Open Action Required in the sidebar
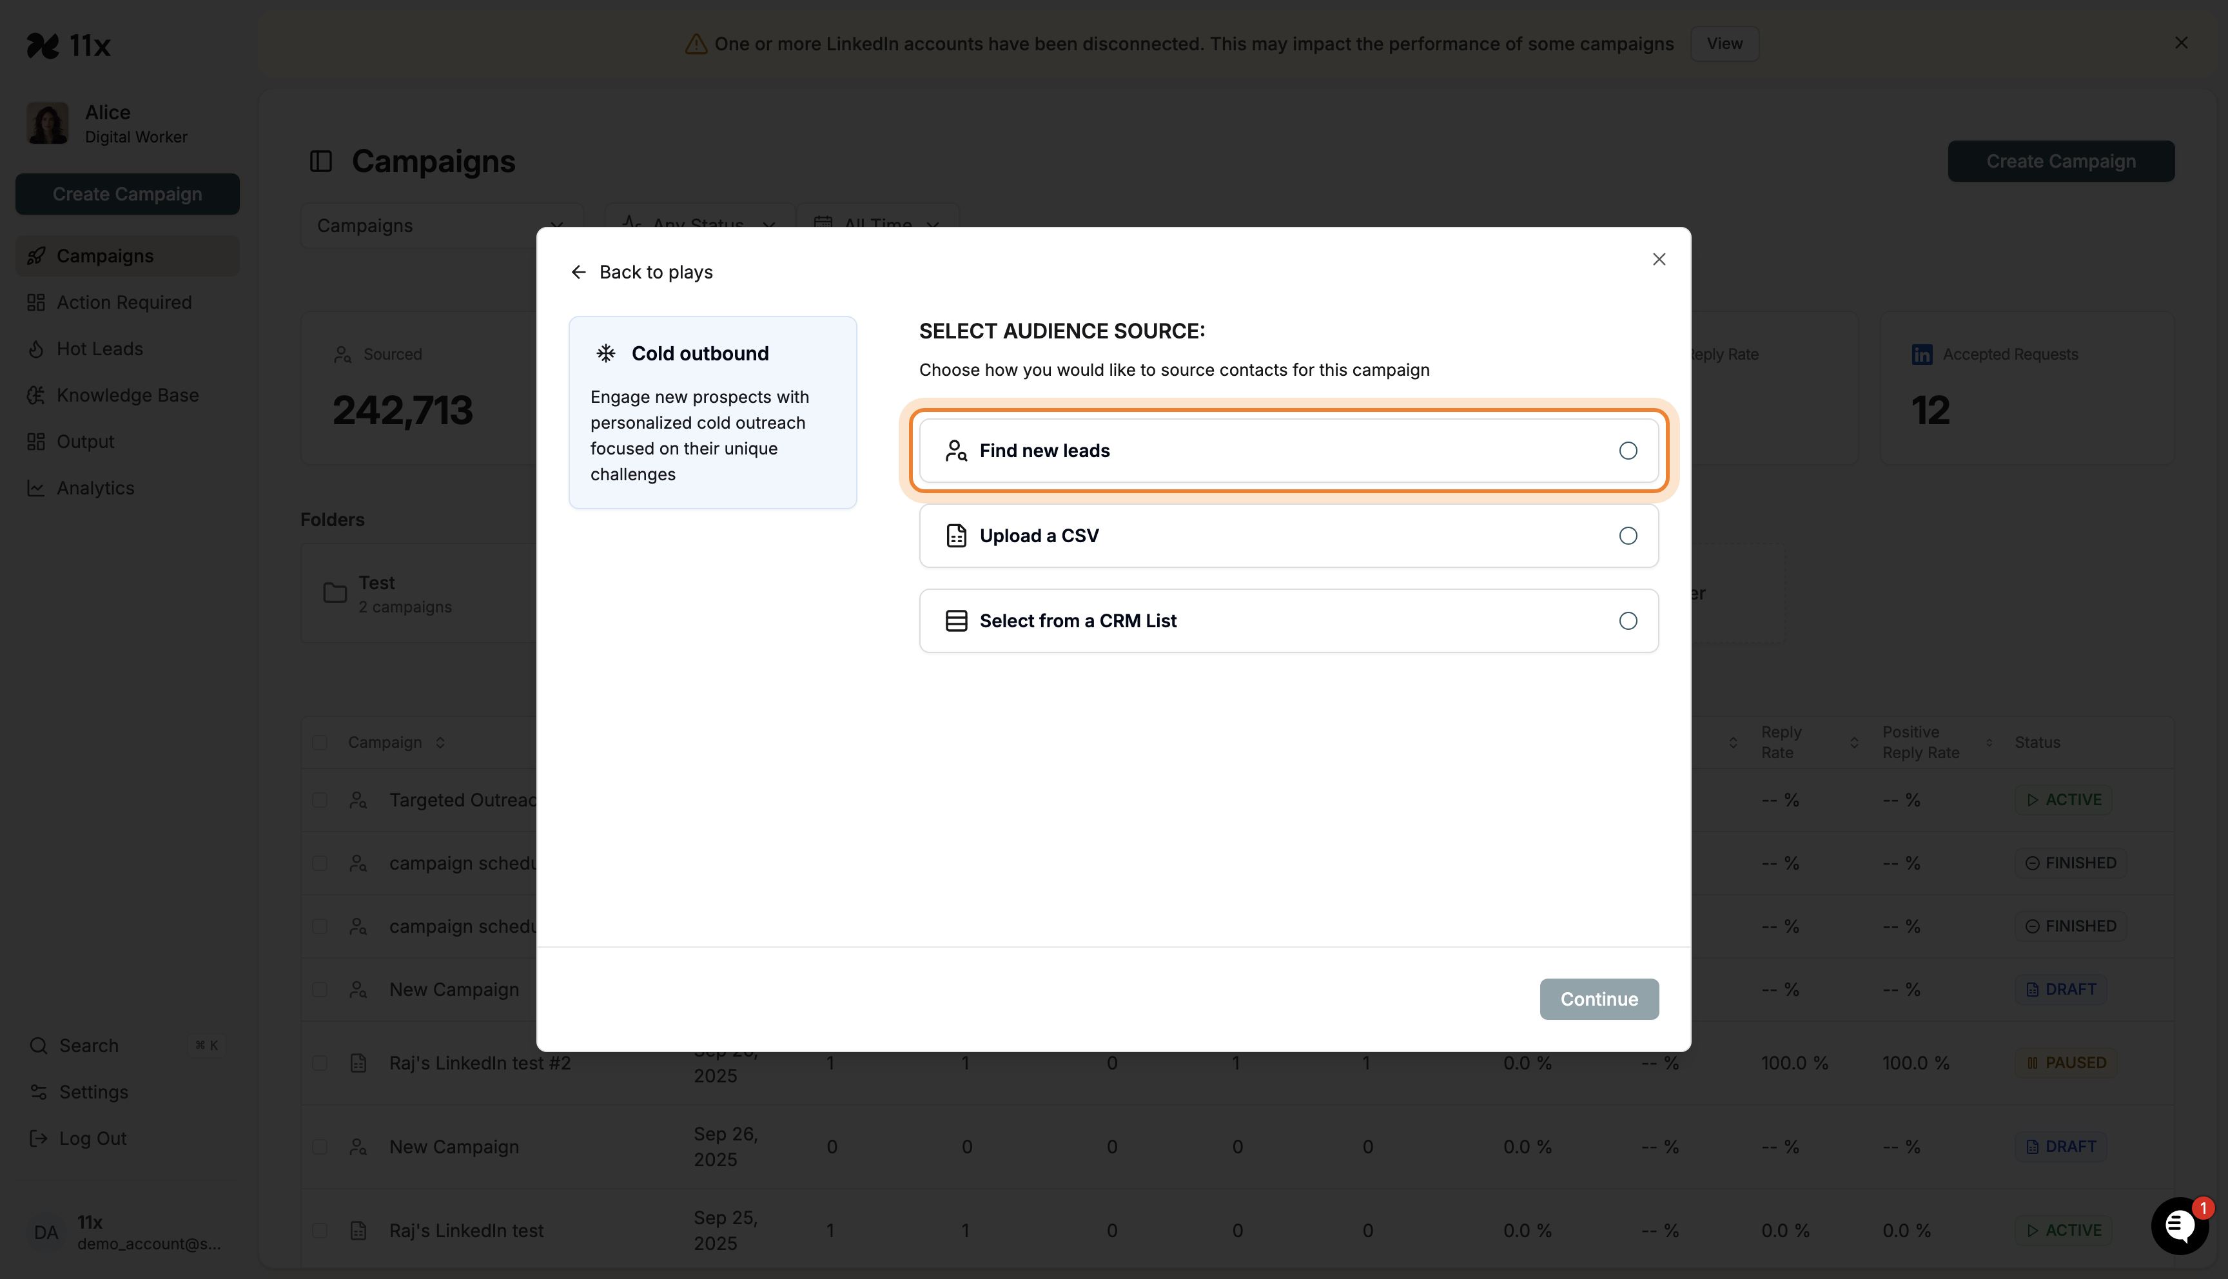The width and height of the screenshot is (2228, 1279). tap(124, 302)
